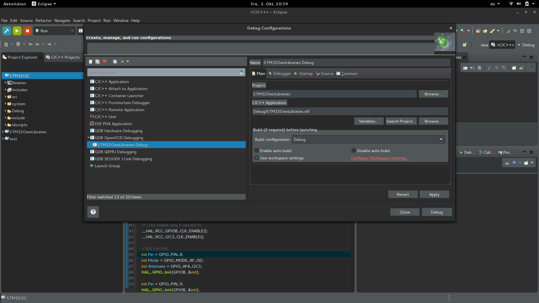
Task: Select Use workspace settings radio button
Action: pyautogui.click(x=257, y=158)
